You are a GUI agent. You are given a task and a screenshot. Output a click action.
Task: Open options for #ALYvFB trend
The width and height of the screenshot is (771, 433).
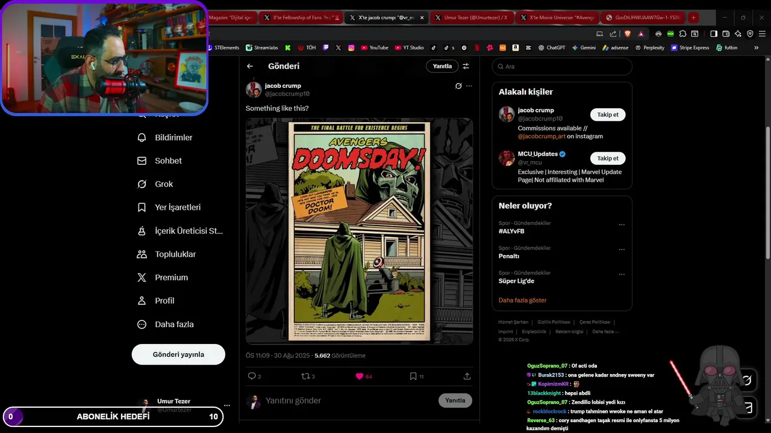[622, 224]
